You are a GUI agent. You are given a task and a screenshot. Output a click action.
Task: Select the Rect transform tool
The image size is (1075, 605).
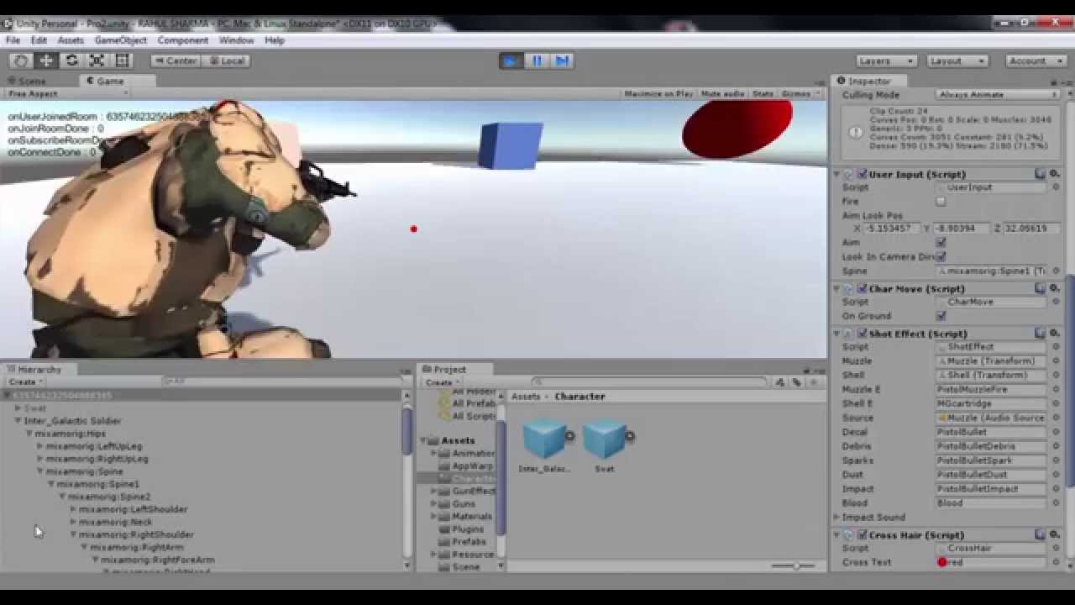tap(122, 60)
